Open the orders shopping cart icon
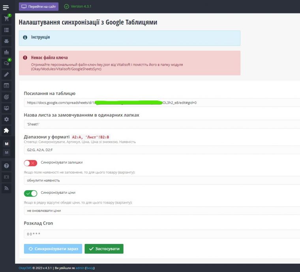Image resolution: width=300 pixels, height=272 pixels. 6,19
